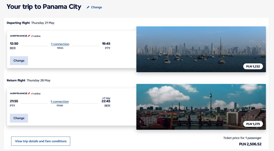Open the top 'Change' link near the heading
The width and height of the screenshot is (274, 151).
pos(96,7)
